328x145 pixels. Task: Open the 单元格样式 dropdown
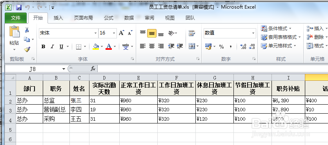pos(279,46)
